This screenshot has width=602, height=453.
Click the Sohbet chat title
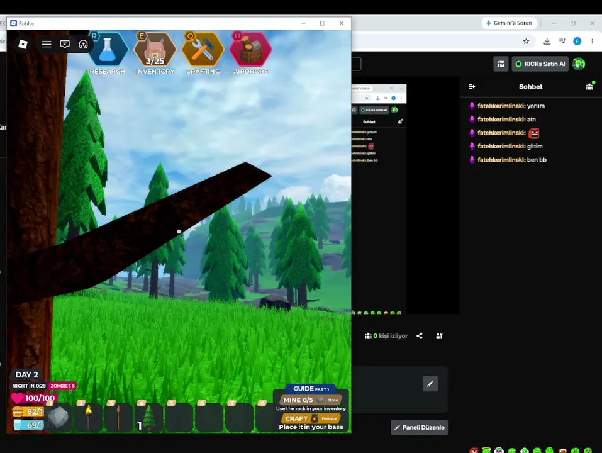[530, 87]
